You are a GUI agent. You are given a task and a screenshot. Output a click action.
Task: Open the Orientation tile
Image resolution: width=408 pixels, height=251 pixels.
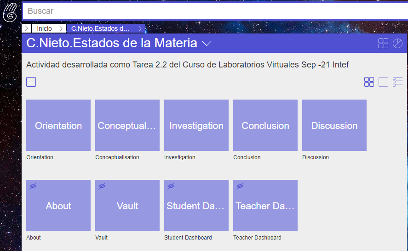click(58, 125)
